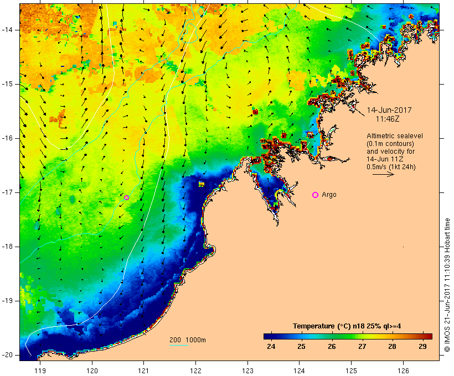Click the '(0.1m contours)' caption line
Screen dimensions: 454x376
(390, 144)
